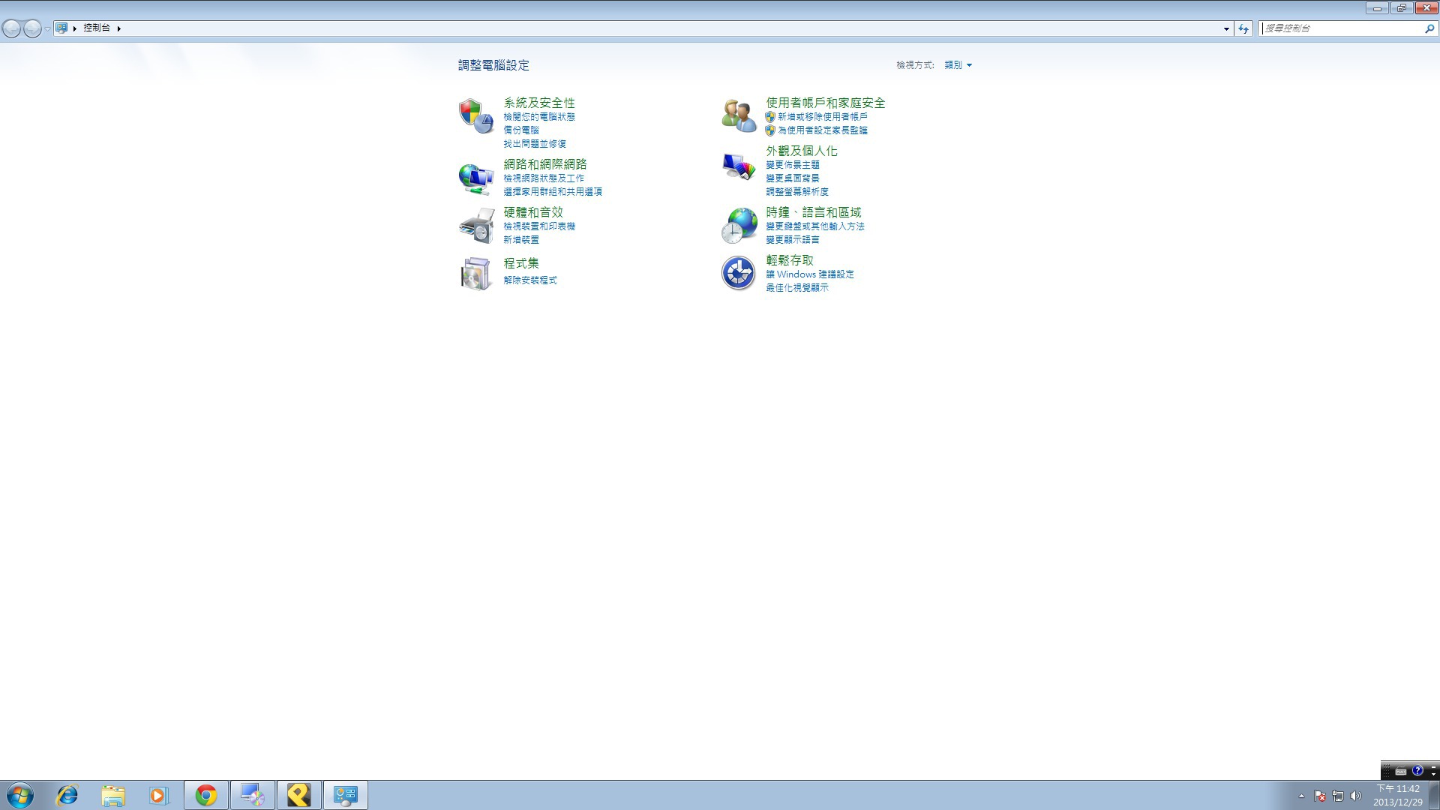Open the Ease of Access icon
Viewport: 1440px width, 810px height.
tap(738, 273)
